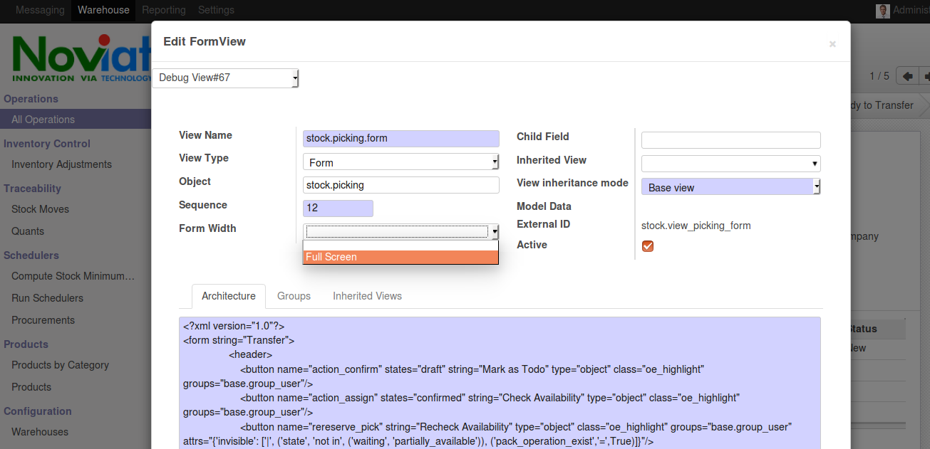Click the administrator user avatar
The height and width of the screenshot is (449, 930).
tap(883, 11)
